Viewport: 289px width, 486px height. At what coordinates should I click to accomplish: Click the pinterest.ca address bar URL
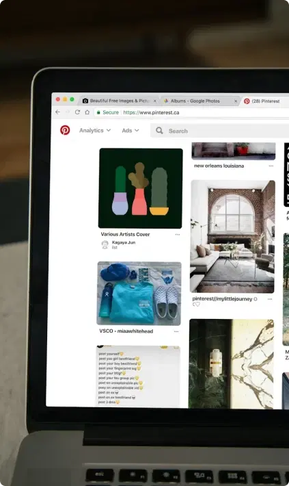point(151,112)
